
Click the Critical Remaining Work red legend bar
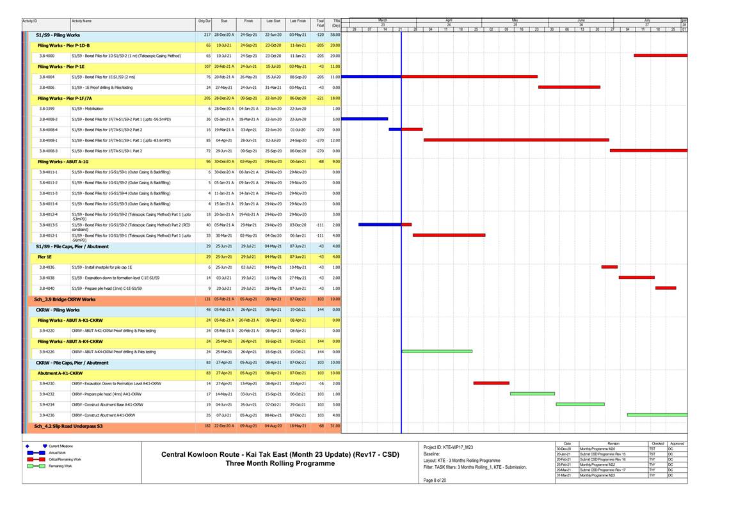tap(35, 459)
